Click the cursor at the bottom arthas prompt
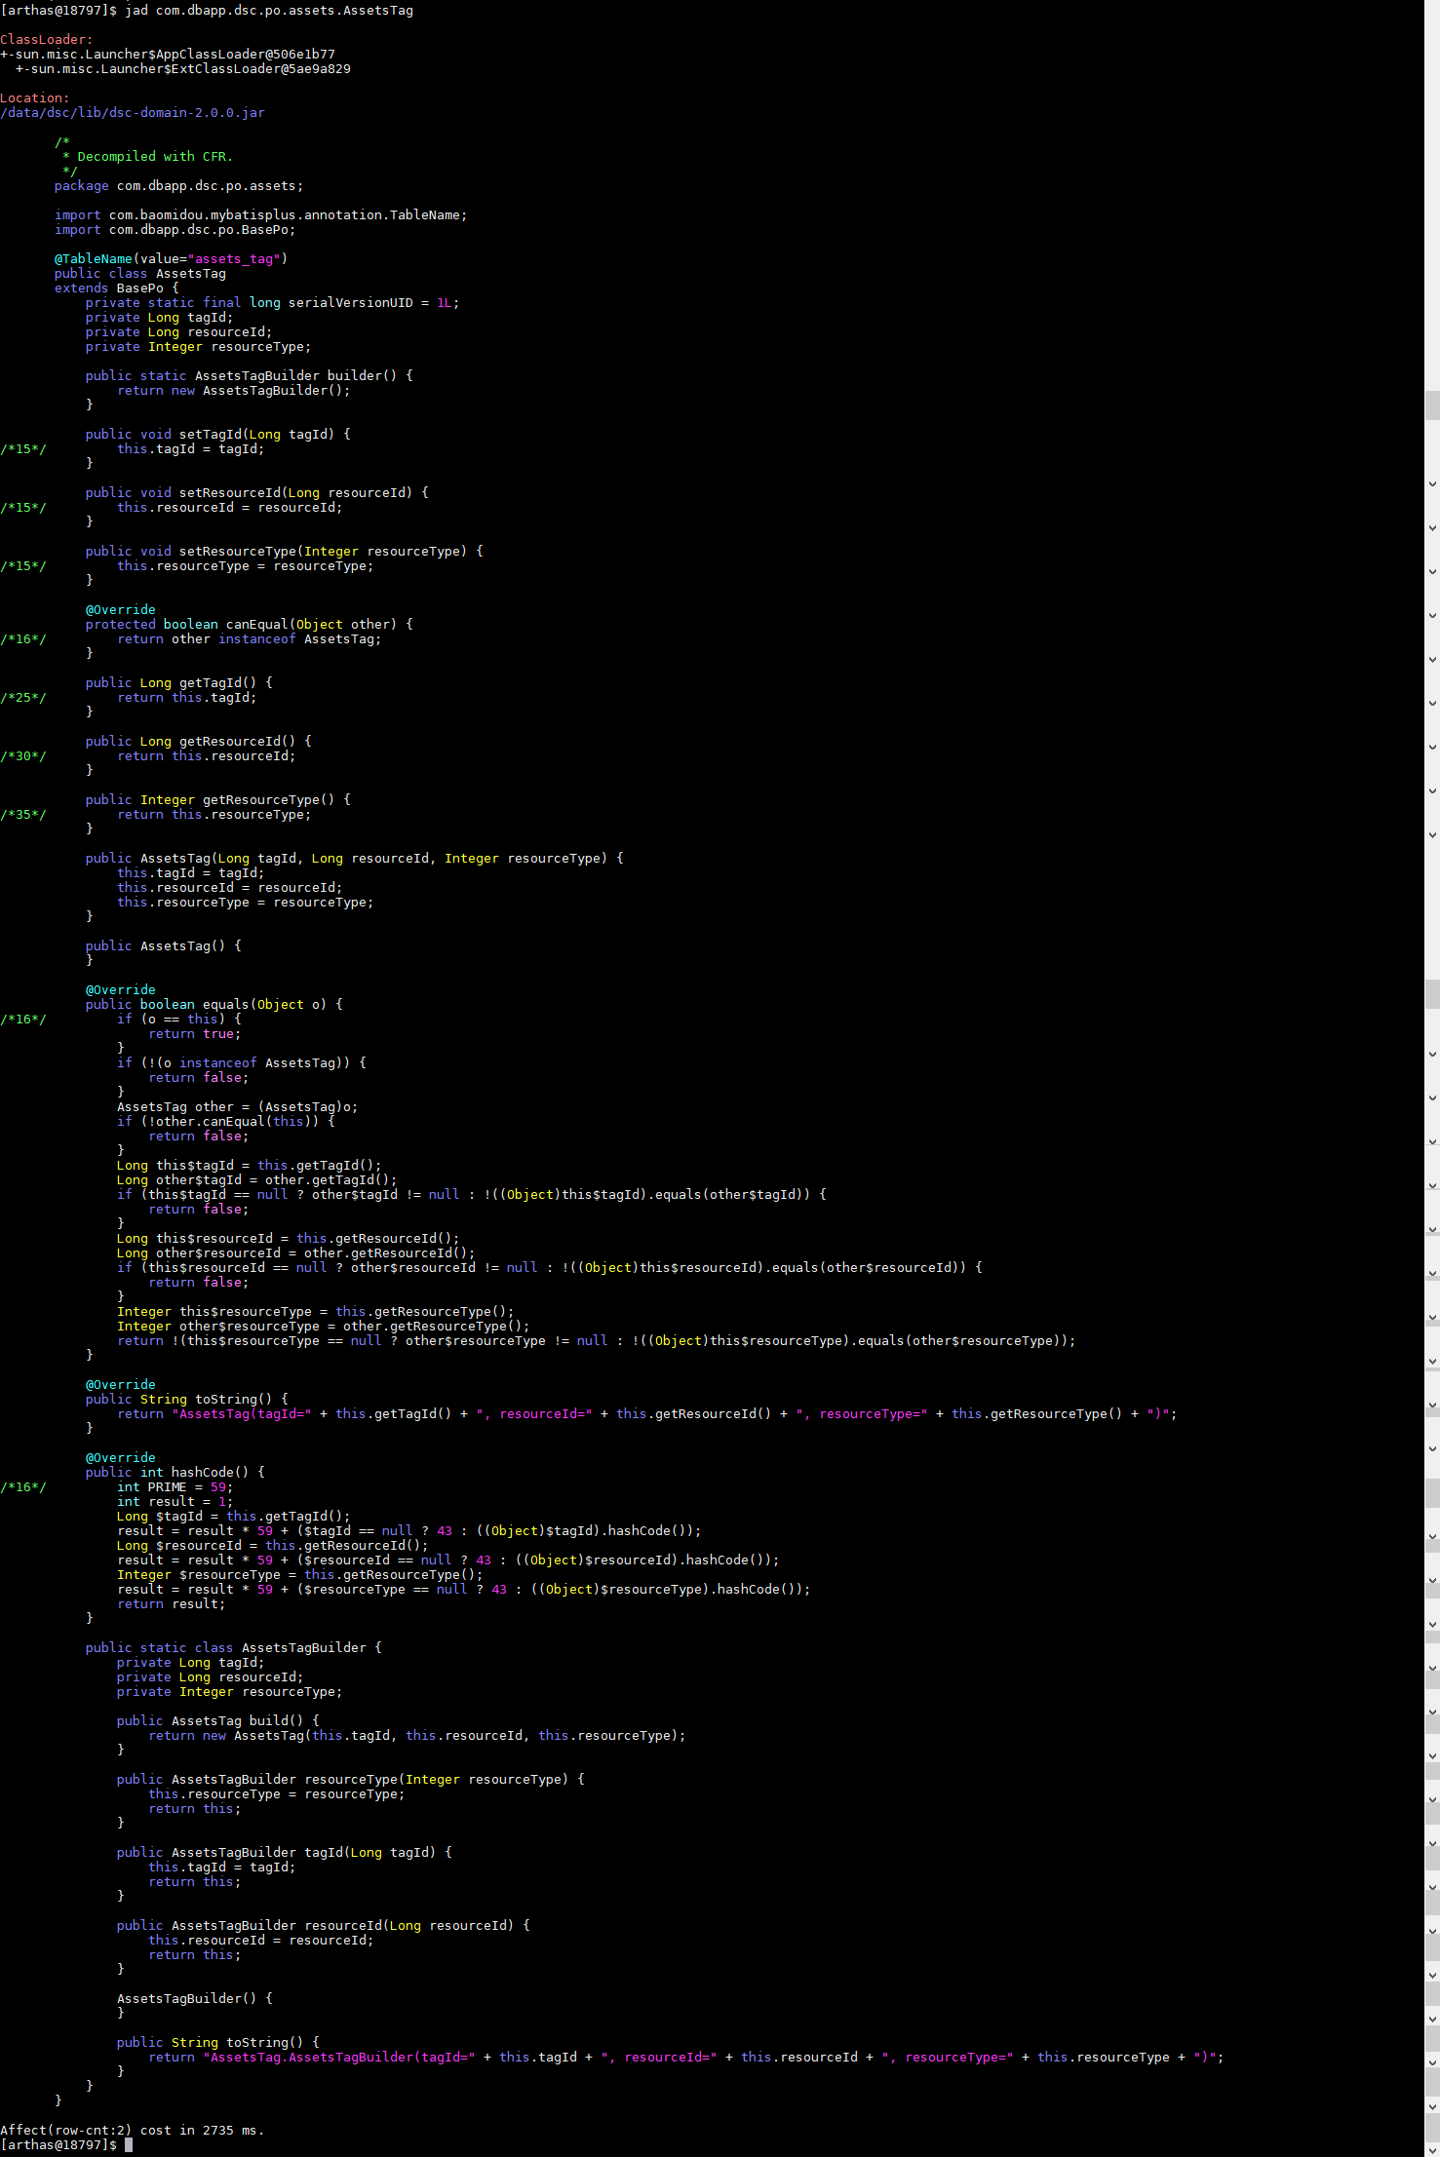Viewport: 1440px width, 2157px height. coord(129,2145)
